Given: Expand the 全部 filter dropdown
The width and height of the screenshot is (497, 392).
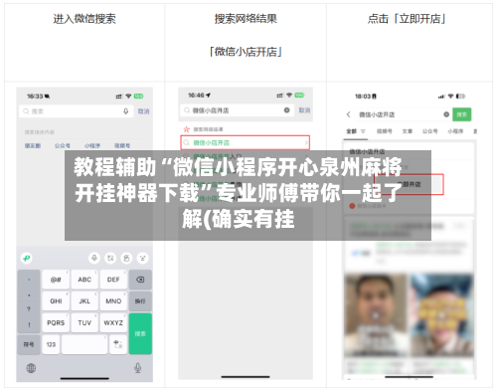Looking at the screenshot, I should (363, 131).
